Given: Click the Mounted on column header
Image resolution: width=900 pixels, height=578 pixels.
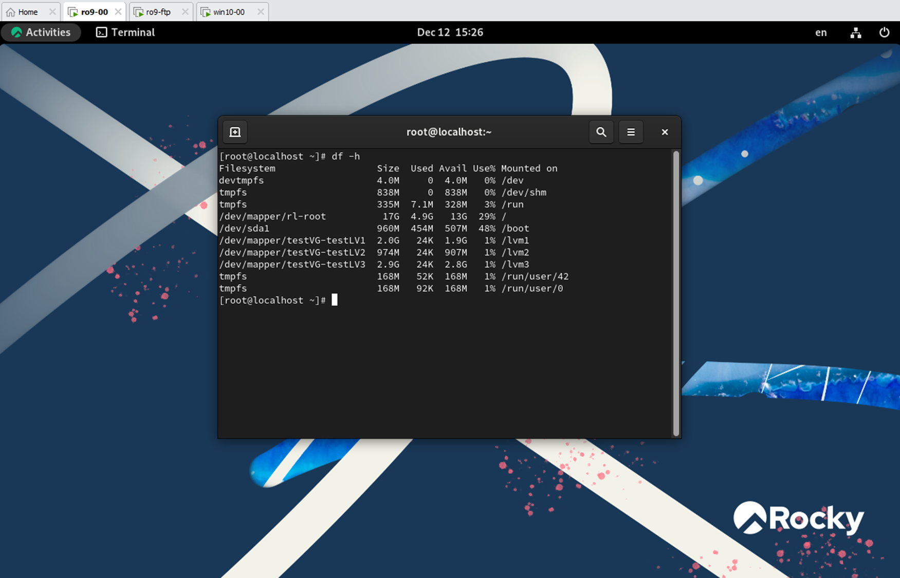Looking at the screenshot, I should click(529, 168).
